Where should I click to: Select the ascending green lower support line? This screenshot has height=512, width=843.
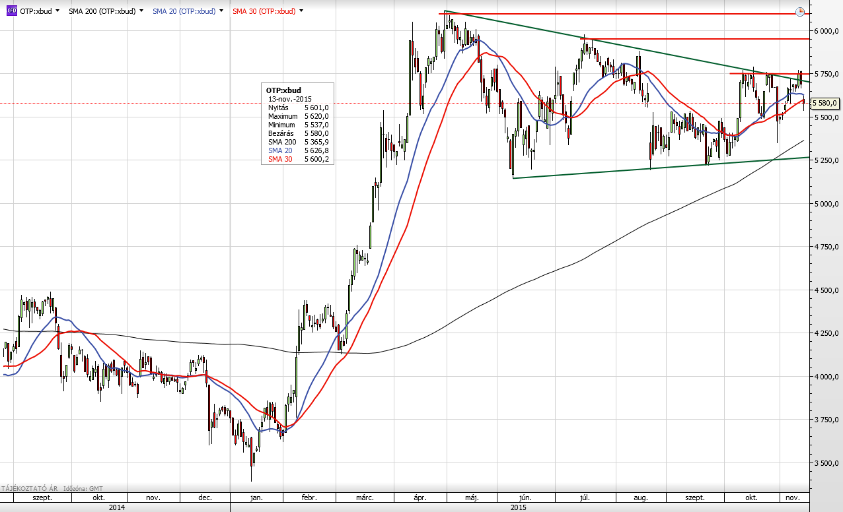[x=661, y=168]
